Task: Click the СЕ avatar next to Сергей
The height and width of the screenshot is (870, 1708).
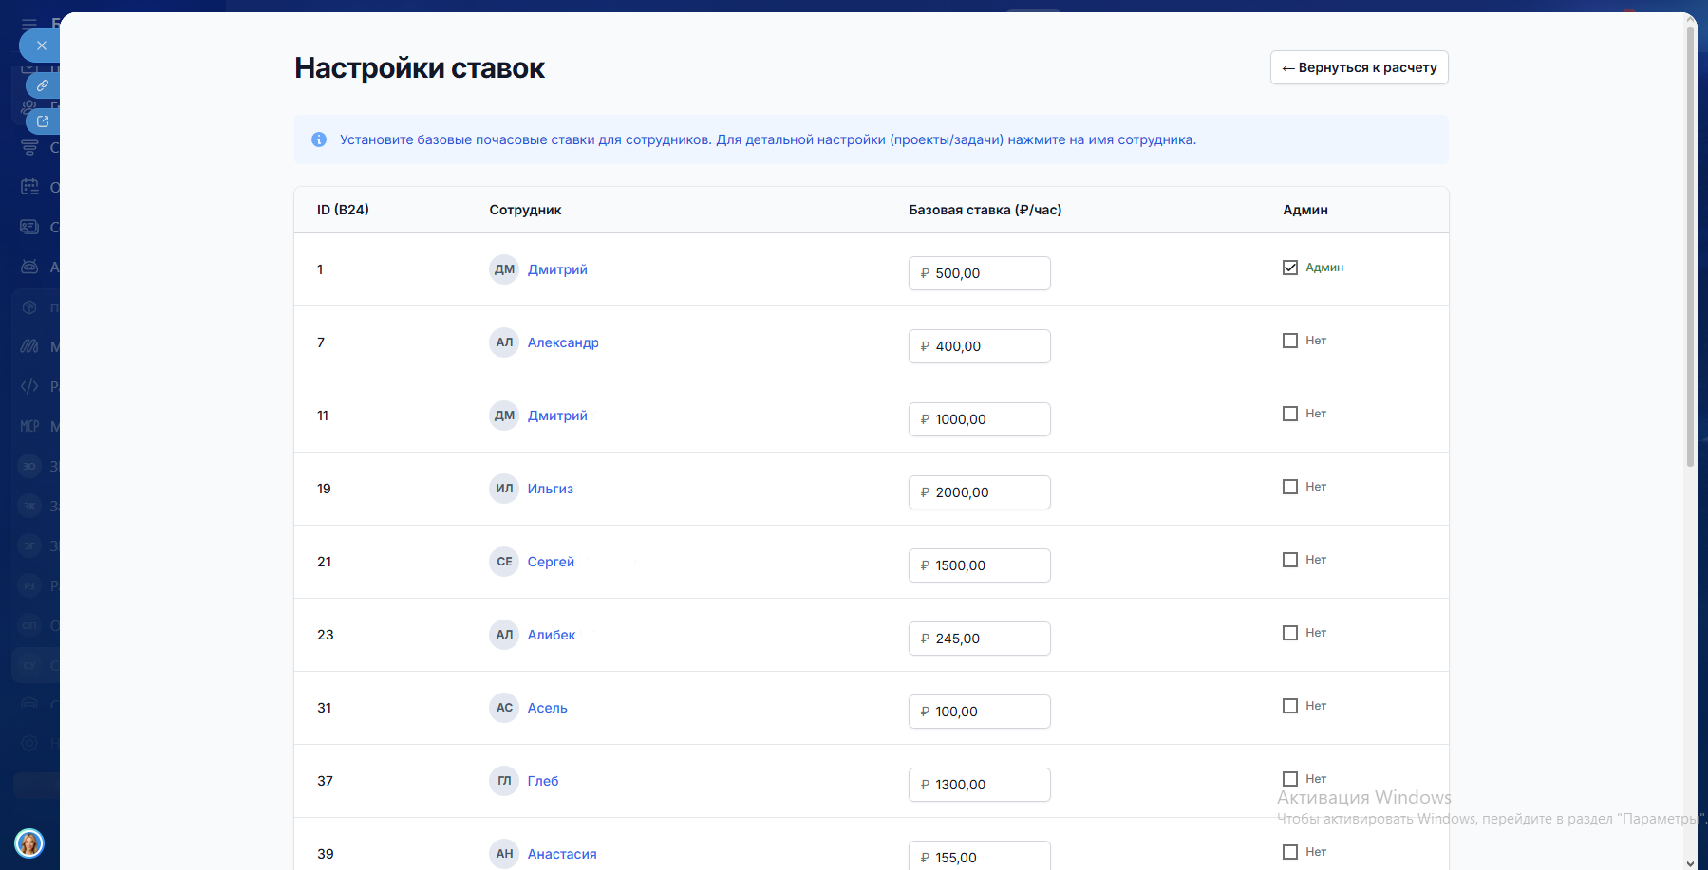Action: pos(504,562)
